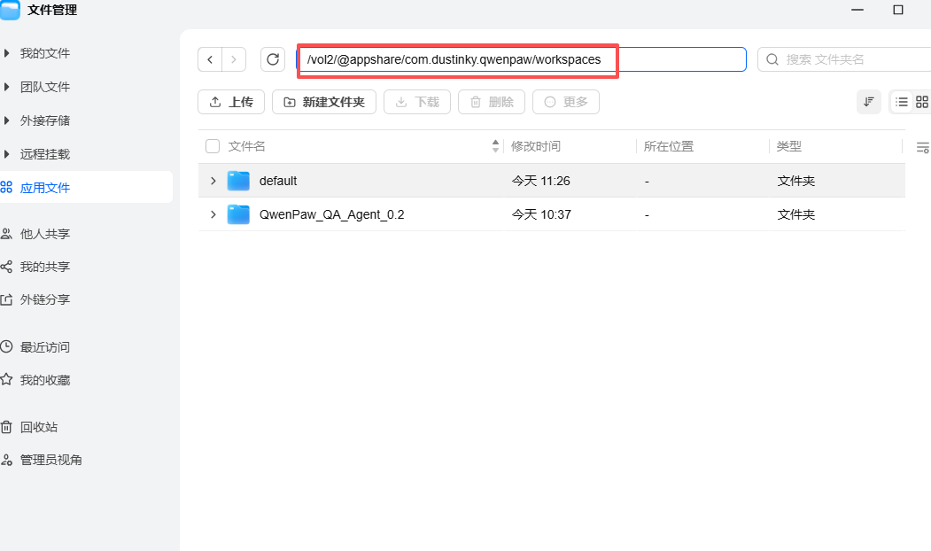Viewport: 931px width, 551px height.
Task: Expand the default folder row
Action: click(213, 181)
